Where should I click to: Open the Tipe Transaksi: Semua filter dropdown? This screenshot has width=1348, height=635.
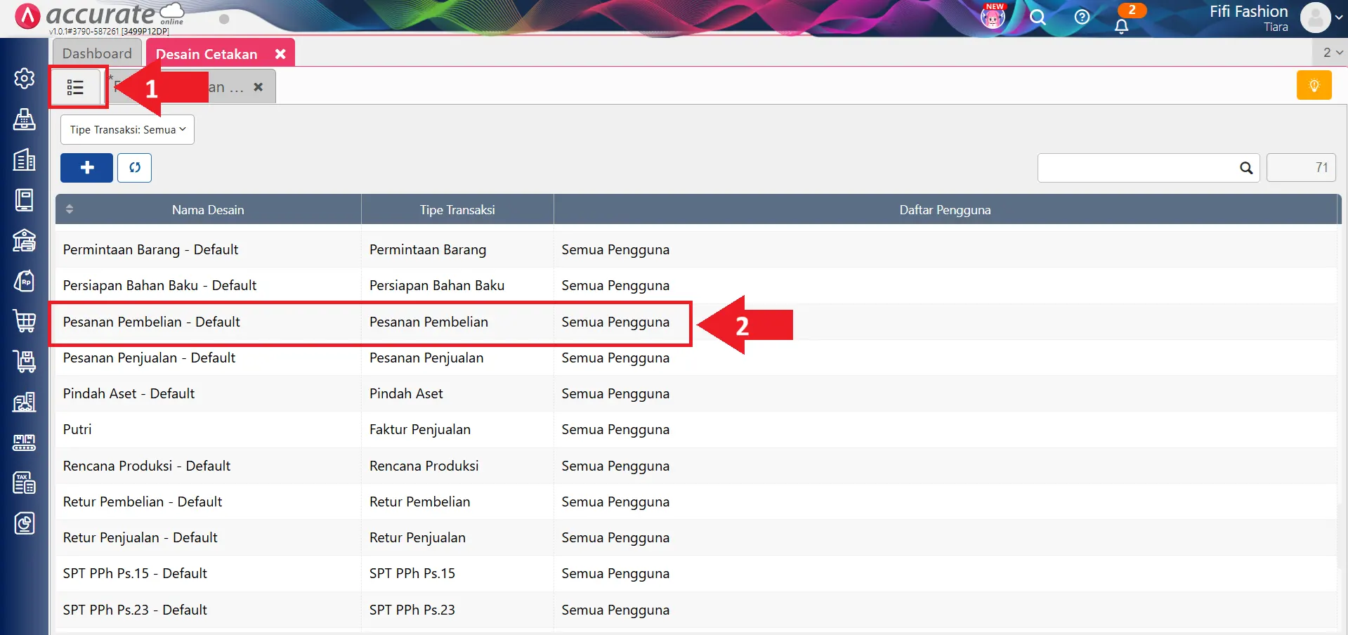(x=126, y=129)
